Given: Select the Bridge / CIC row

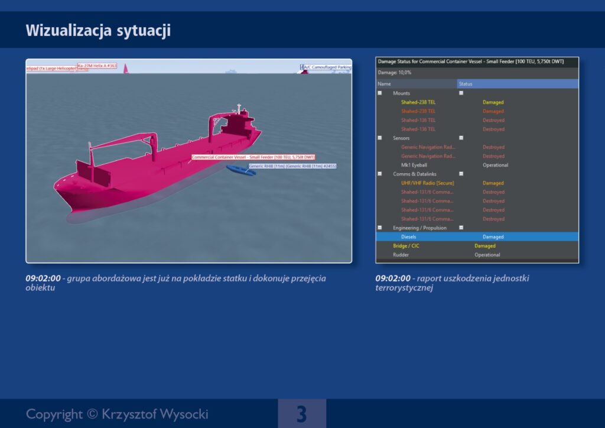Looking at the screenshot, I should pyautogui.click(x=406, y=246).
